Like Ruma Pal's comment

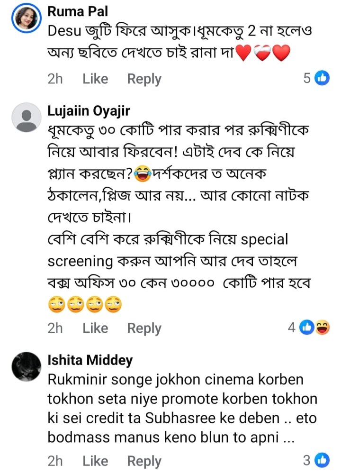95,79
